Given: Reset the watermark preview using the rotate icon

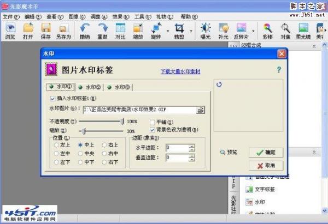Looking at the screenshot, I should 219,84.
